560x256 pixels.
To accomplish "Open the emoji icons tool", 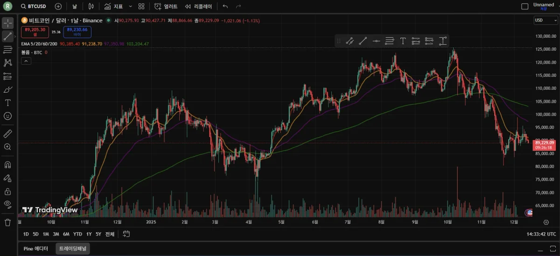I will click(8, 116).
